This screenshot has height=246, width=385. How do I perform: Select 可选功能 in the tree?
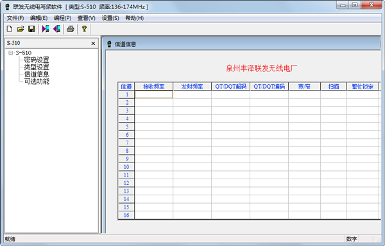(37, 81)
